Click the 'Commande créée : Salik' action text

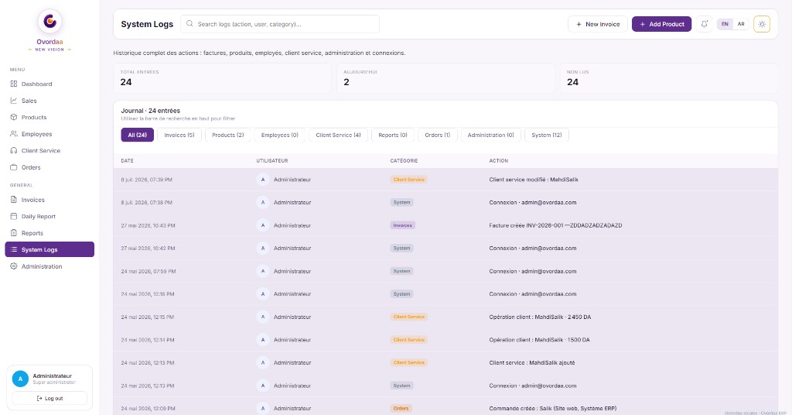pos(552,409)
